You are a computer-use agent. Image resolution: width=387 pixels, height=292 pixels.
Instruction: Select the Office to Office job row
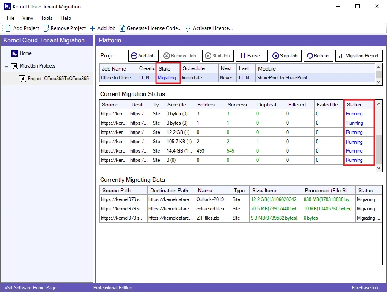click(x=118, y=78)
